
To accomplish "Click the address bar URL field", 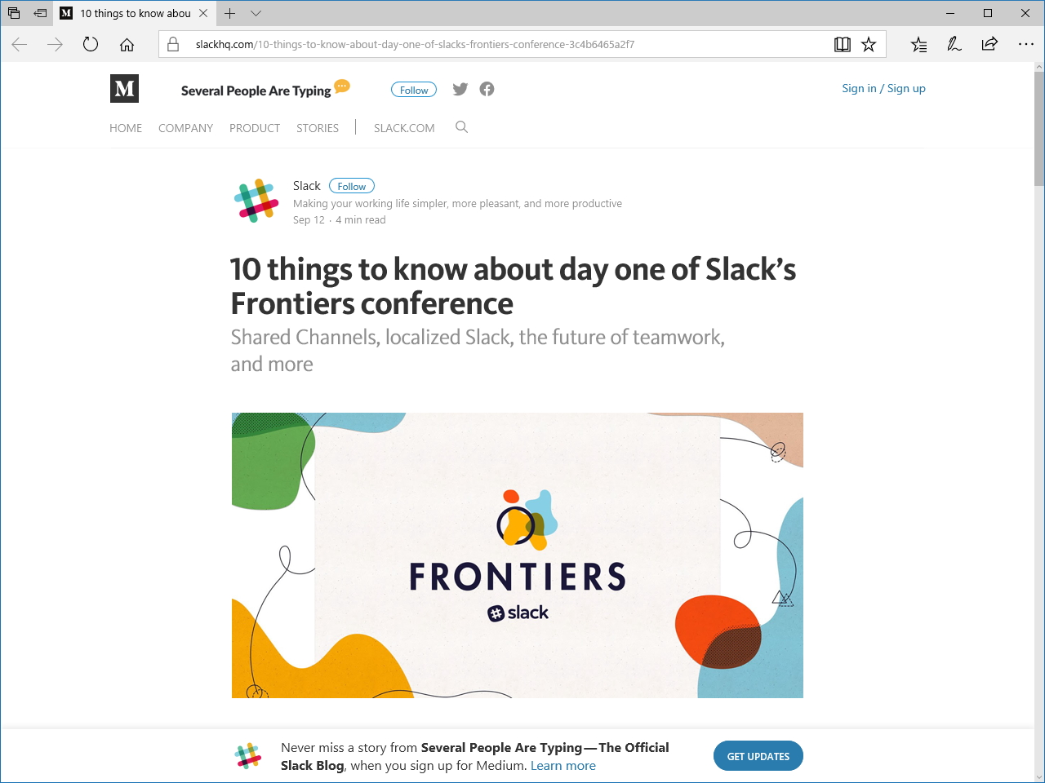I will pos(490,44).
